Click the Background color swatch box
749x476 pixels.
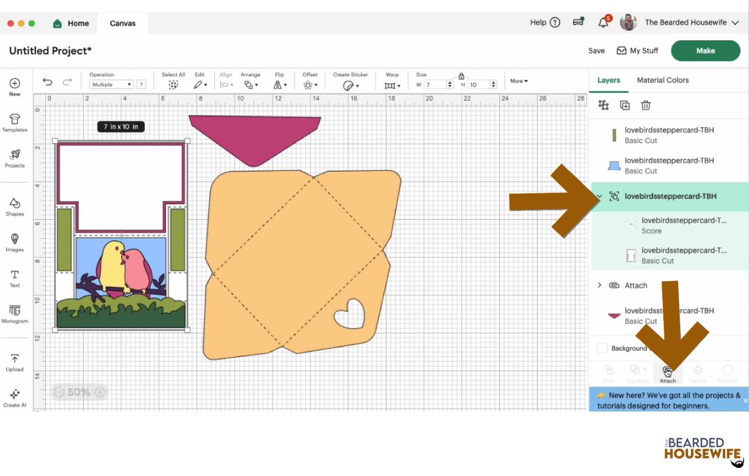pos(602,348)
